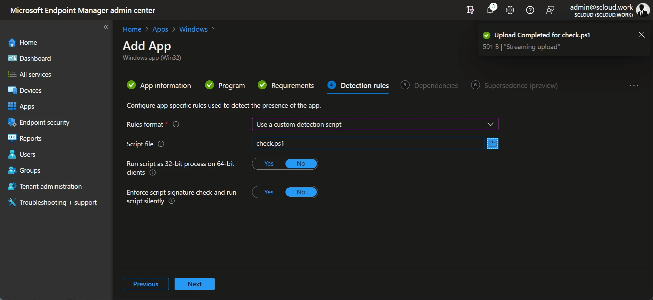Open the feedback icon in header
This screenshot has height=300, width=653.
click(550, 10)
